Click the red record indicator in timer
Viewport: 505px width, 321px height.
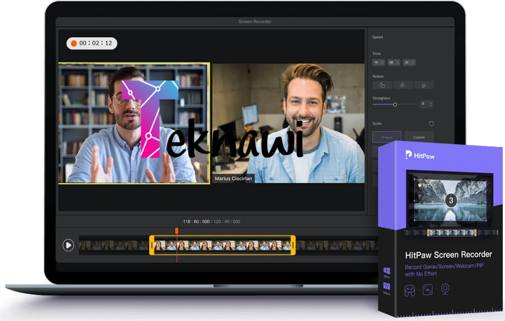click(74, 43)
